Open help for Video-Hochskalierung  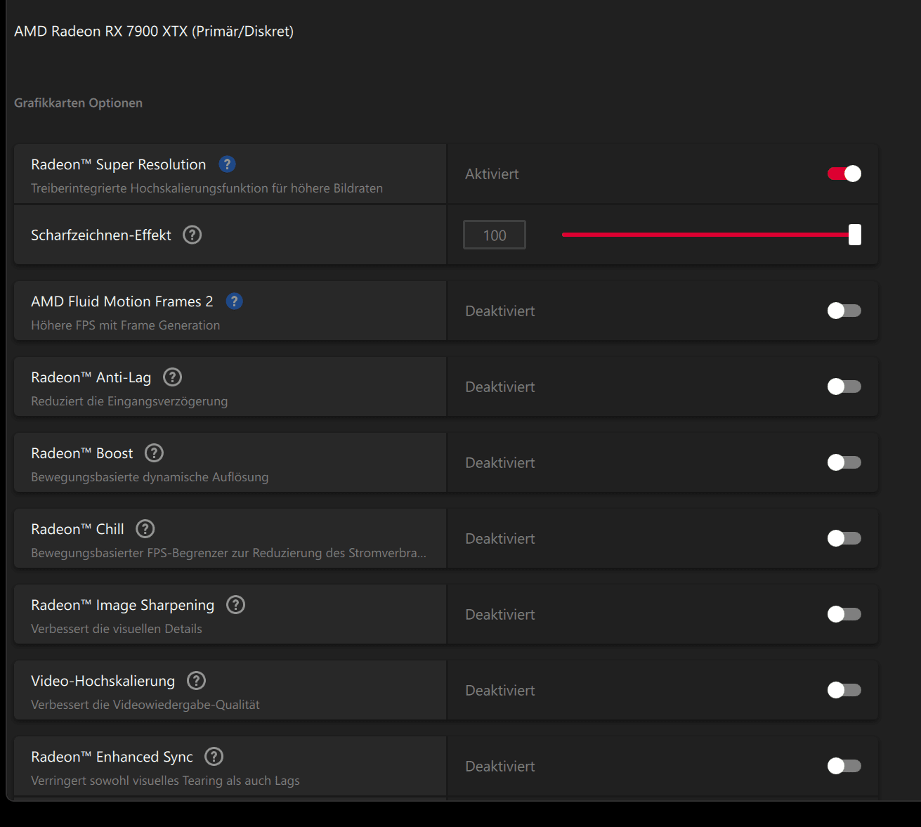[x=197, y=681]
